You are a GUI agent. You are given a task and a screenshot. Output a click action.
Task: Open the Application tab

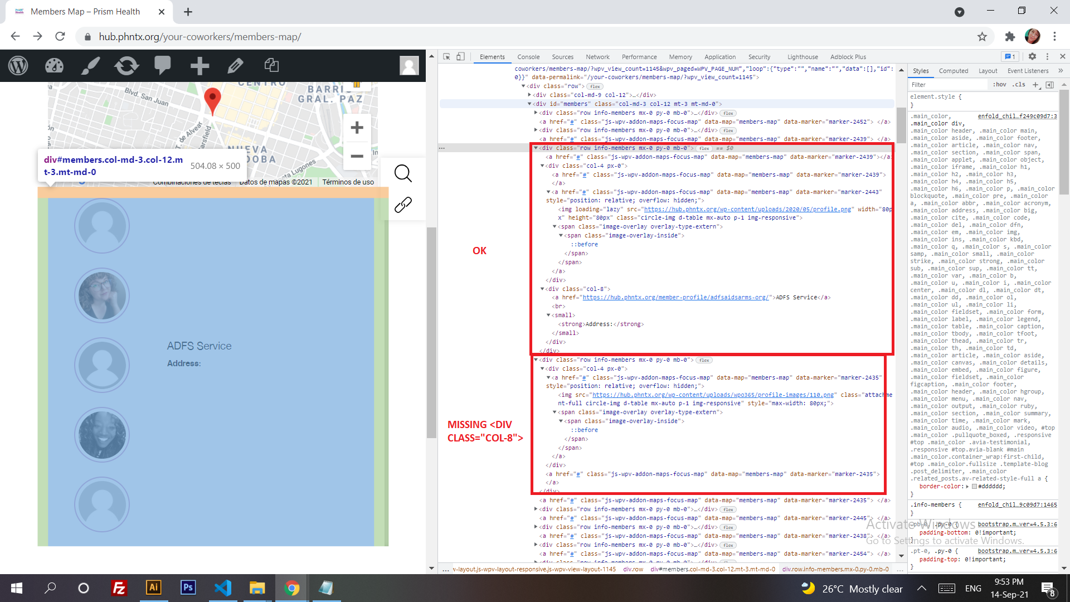coord(720,57)
